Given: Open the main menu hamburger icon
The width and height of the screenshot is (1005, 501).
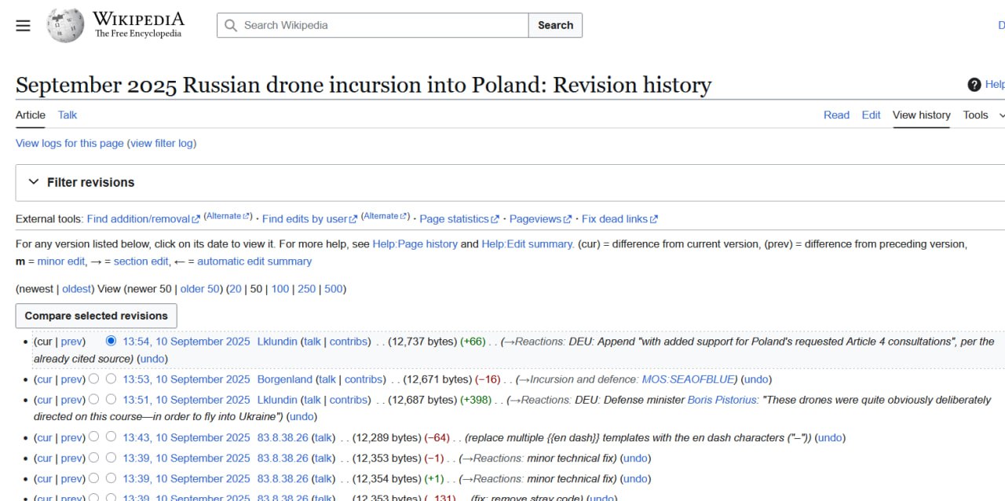Looking at the screenshot, I should pos(23,25).
